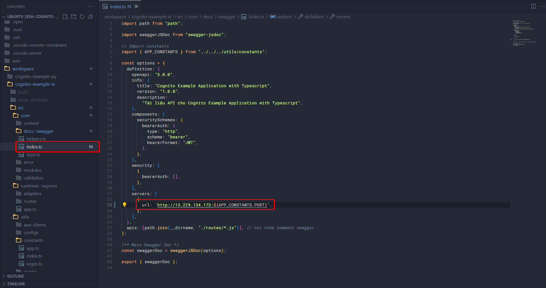
Task: Expand the routes folder under runtimes/express
Action: point(30,201)
